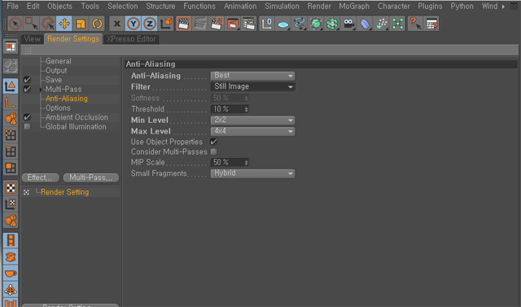521x307 pixels.
Task: Switch to the XPresso Editor tab
Action: click(131, 39)
